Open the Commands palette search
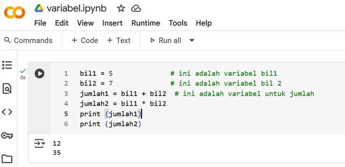 pos(28,40)
